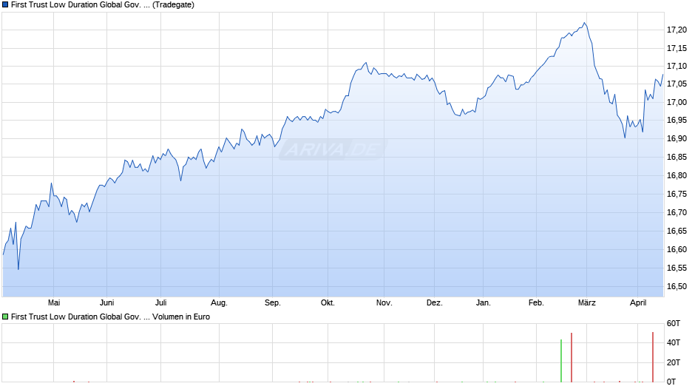Click the 16,90 price axis value
695x389 pixels.
coord(677,139)
